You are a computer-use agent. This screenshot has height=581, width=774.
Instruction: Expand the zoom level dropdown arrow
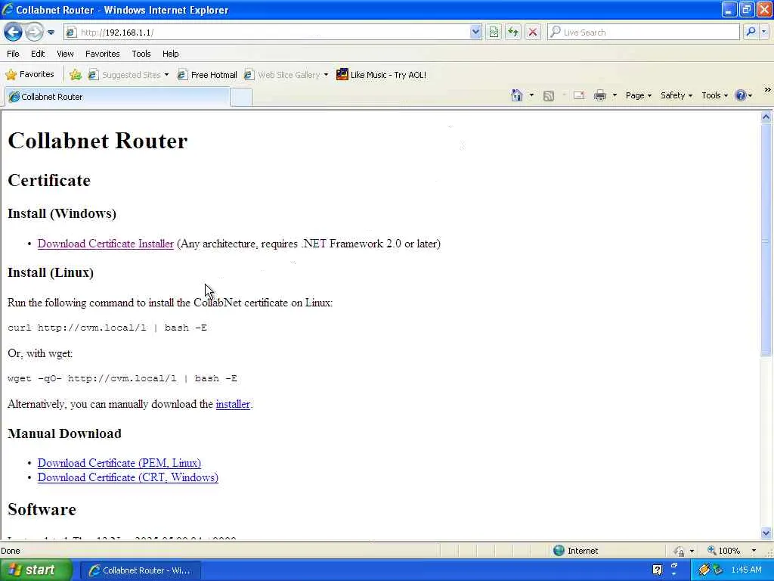[x=754, y=551]
